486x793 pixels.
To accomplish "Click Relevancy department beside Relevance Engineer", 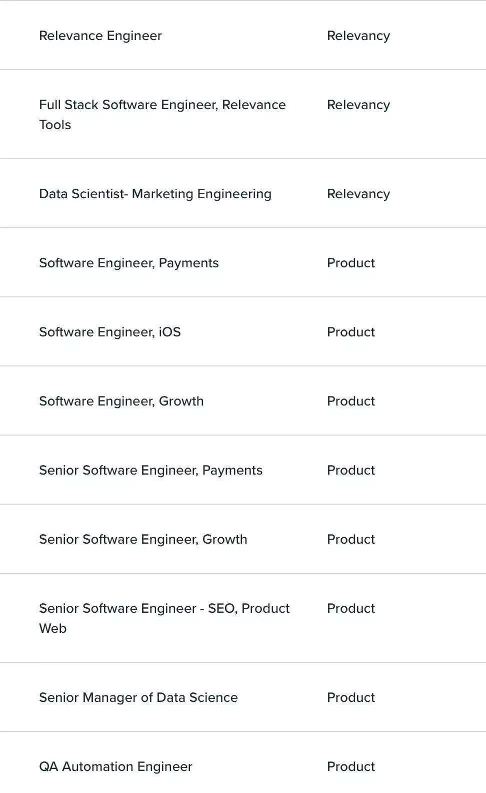I will tap(358, 36).
